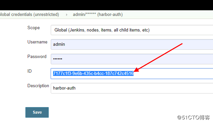
Task: Save the credential changes
Action: click(37, 112)
